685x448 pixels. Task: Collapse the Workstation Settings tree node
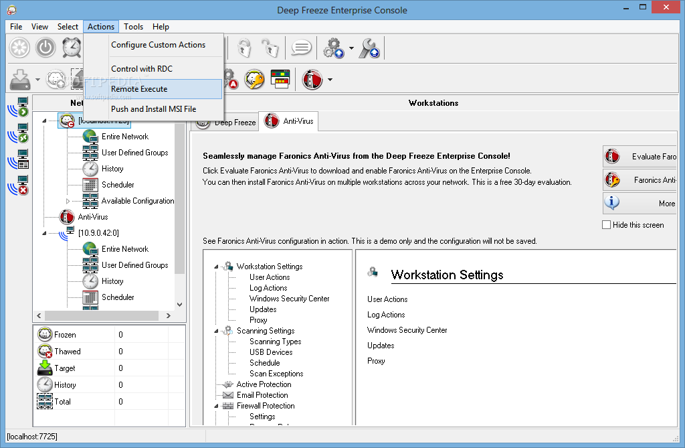click(x=216, y=267)
